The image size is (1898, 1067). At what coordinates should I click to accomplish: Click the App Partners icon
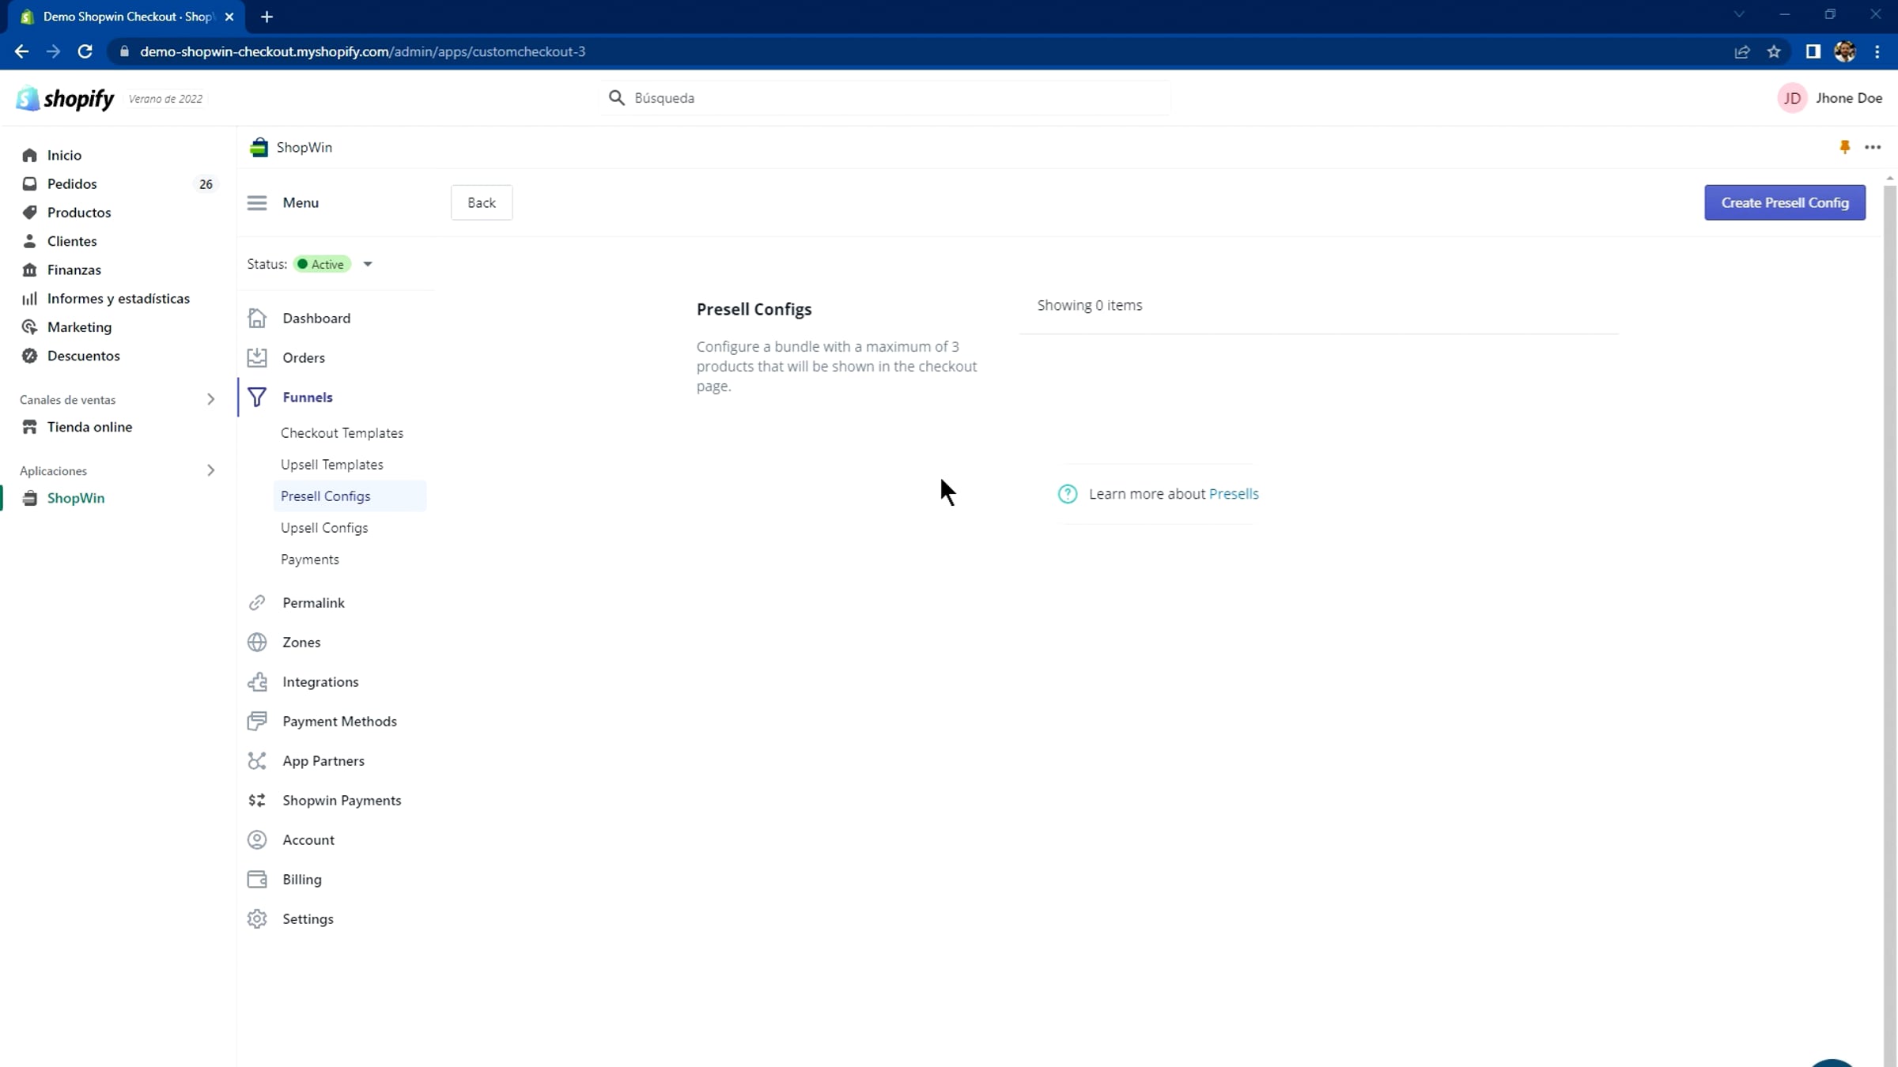click(x=257, y=761)
